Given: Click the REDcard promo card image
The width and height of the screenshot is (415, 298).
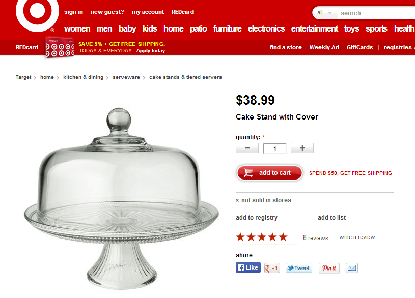Looking at the screenshot, I should tap(60, 47).
